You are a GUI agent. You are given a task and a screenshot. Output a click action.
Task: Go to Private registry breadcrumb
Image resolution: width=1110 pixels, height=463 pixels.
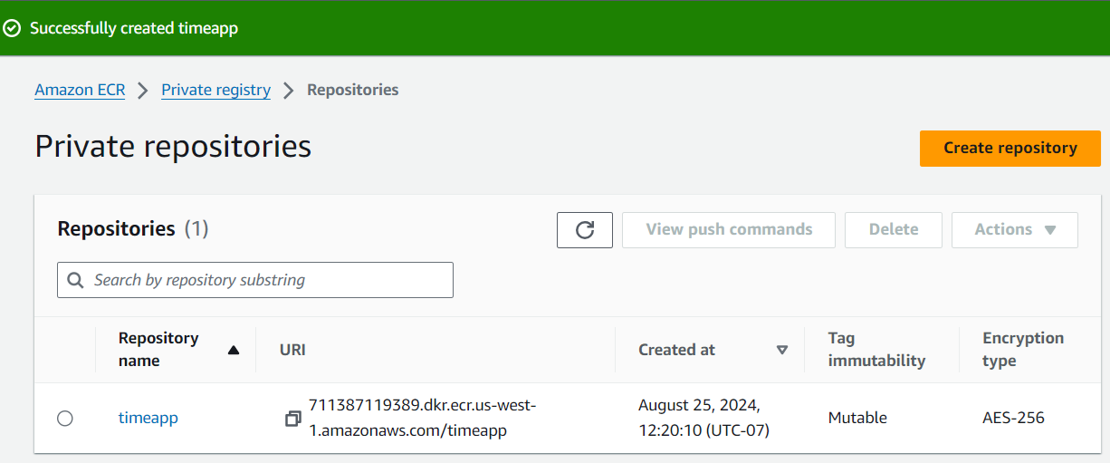[215, 90]
